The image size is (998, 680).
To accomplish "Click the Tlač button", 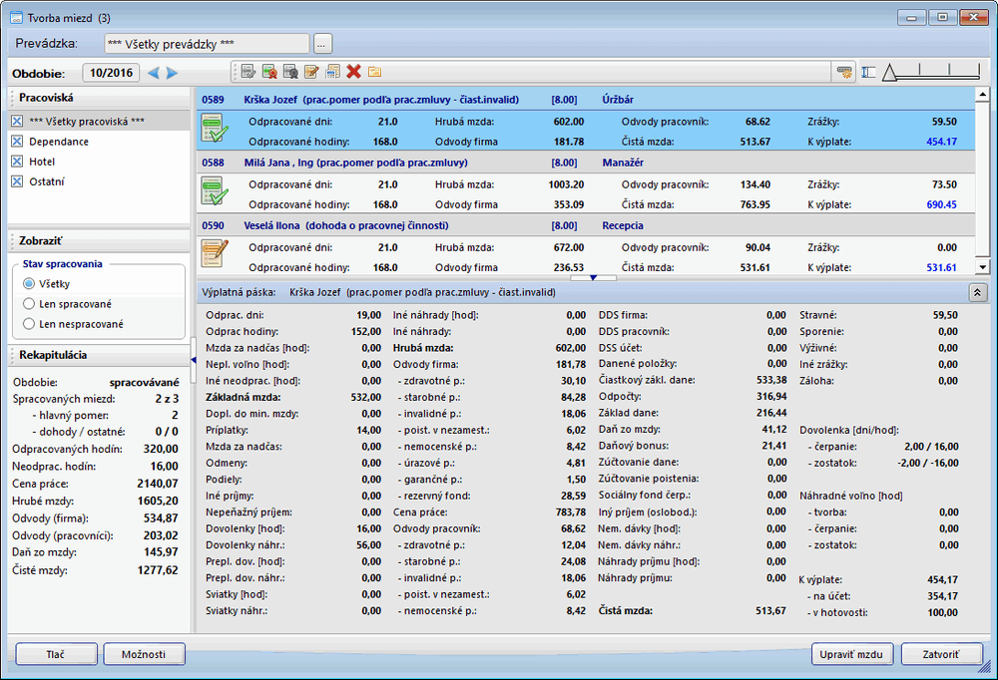I will coord(56,654).
